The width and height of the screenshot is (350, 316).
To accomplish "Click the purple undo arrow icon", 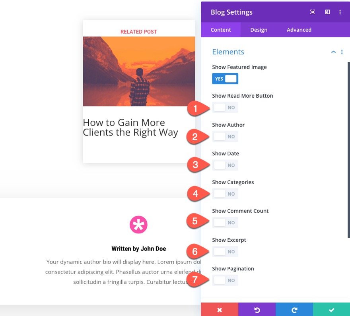I will (x=257, y=310).
